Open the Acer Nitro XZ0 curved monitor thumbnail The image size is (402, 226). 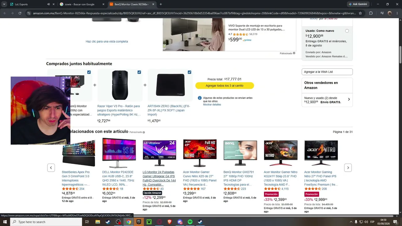coord(200,153)
